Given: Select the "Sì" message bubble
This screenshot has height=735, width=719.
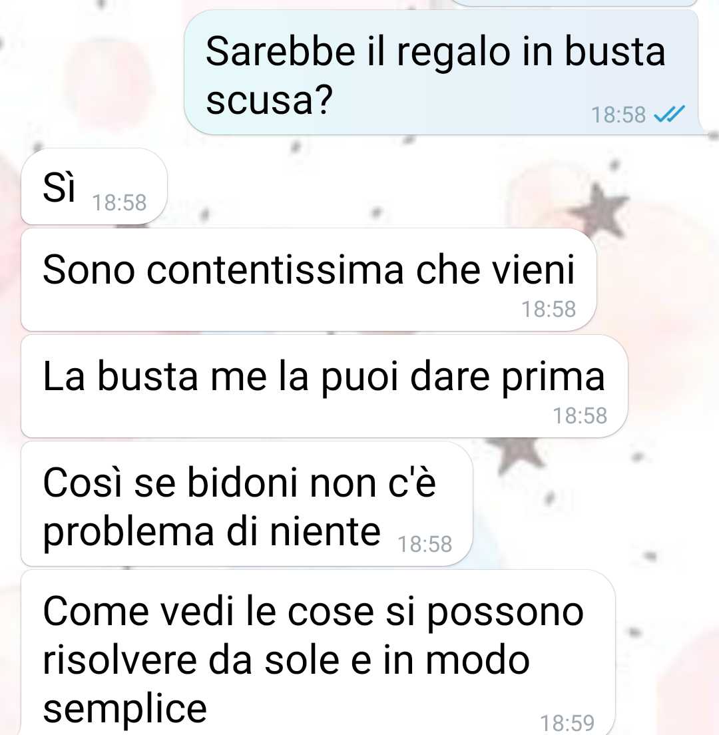Looking at the screenshot, I should pyautogui.click(x=95, y=187).
